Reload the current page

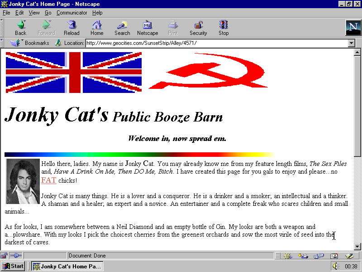71,28
